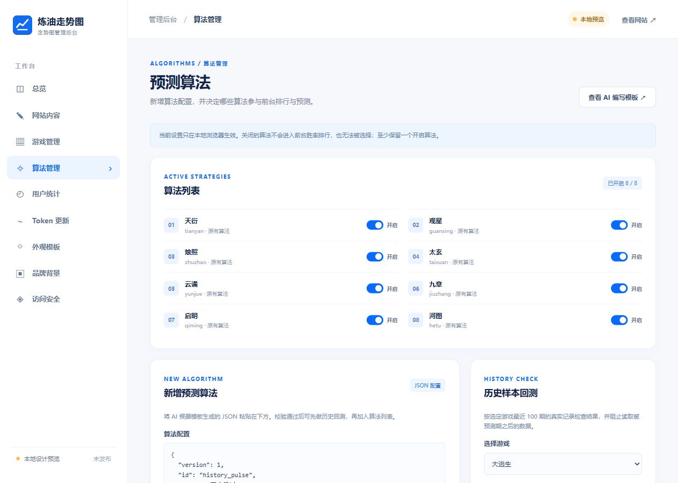
Task: Click the hetu · 原有算法 subtitle
Action: click(x=448, y=326)
